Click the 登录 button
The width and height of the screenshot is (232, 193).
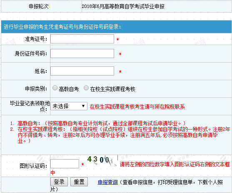59,182
